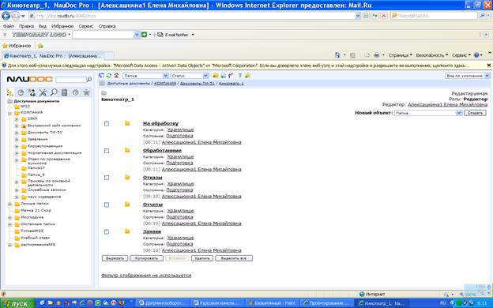Open the Статус dropdown in toolbar
This screenshot has height=308, width=493.
pos(190,76)
